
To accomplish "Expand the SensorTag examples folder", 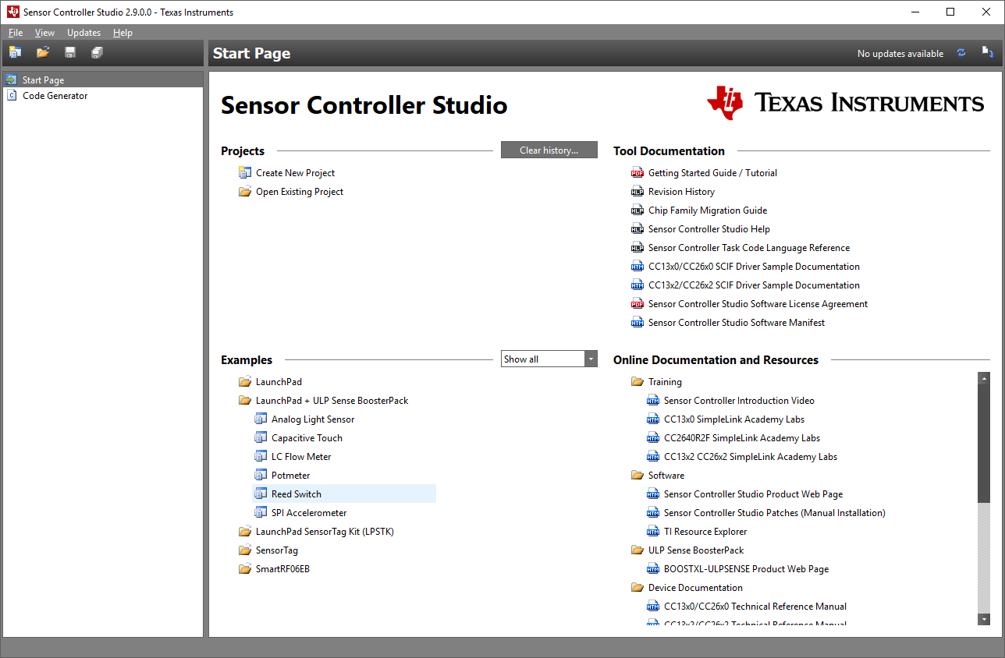I will [277, 550].
